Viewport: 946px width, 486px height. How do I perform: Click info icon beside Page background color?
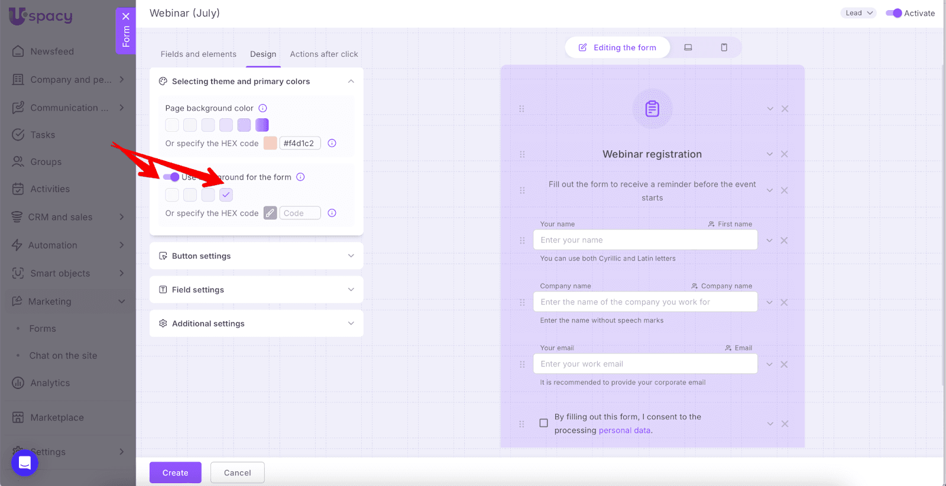[x=263, y=108]
